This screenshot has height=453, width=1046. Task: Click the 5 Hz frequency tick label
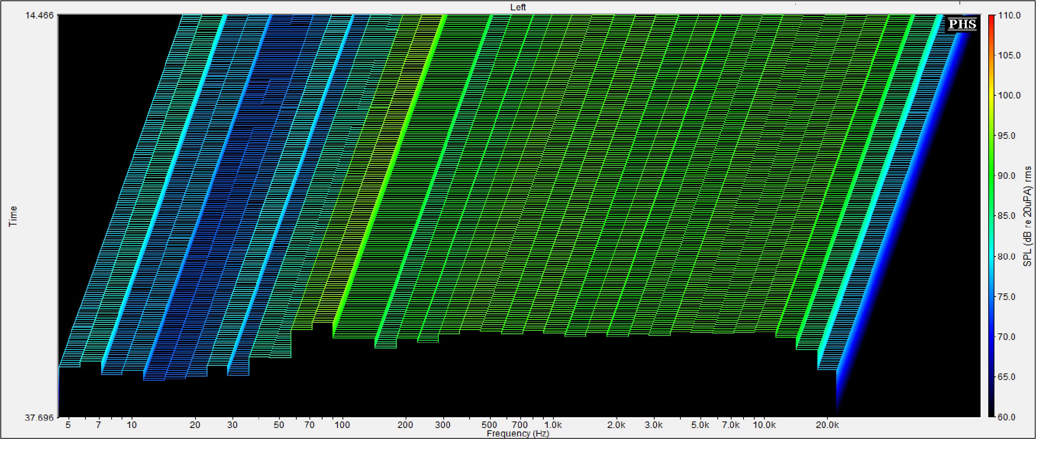click(68, 425)
